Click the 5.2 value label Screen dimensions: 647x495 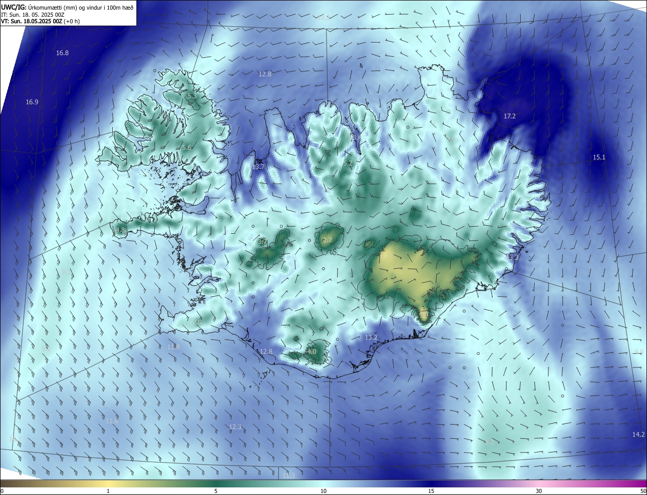[347, 163]
